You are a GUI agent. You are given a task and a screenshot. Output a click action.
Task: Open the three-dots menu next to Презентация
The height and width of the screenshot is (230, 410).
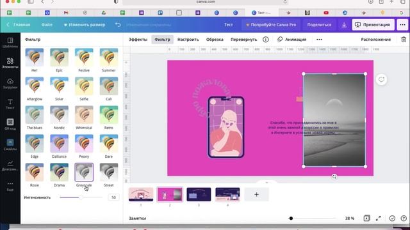(402, 25)
